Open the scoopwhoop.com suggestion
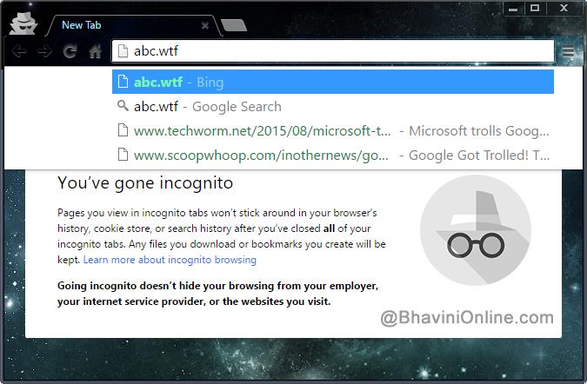 tap(333, 156)
